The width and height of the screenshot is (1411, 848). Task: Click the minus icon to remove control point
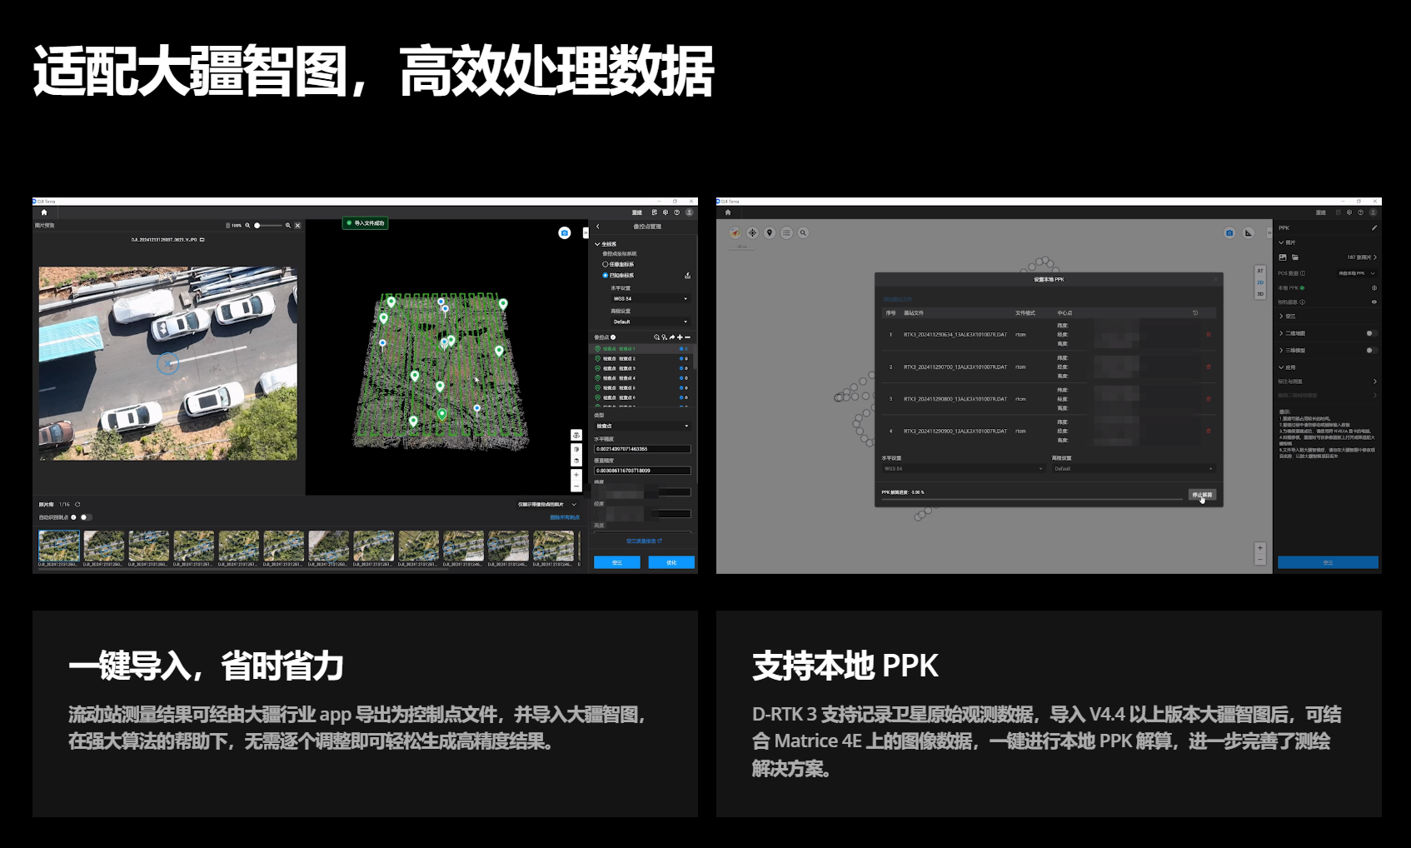point(687,337)
